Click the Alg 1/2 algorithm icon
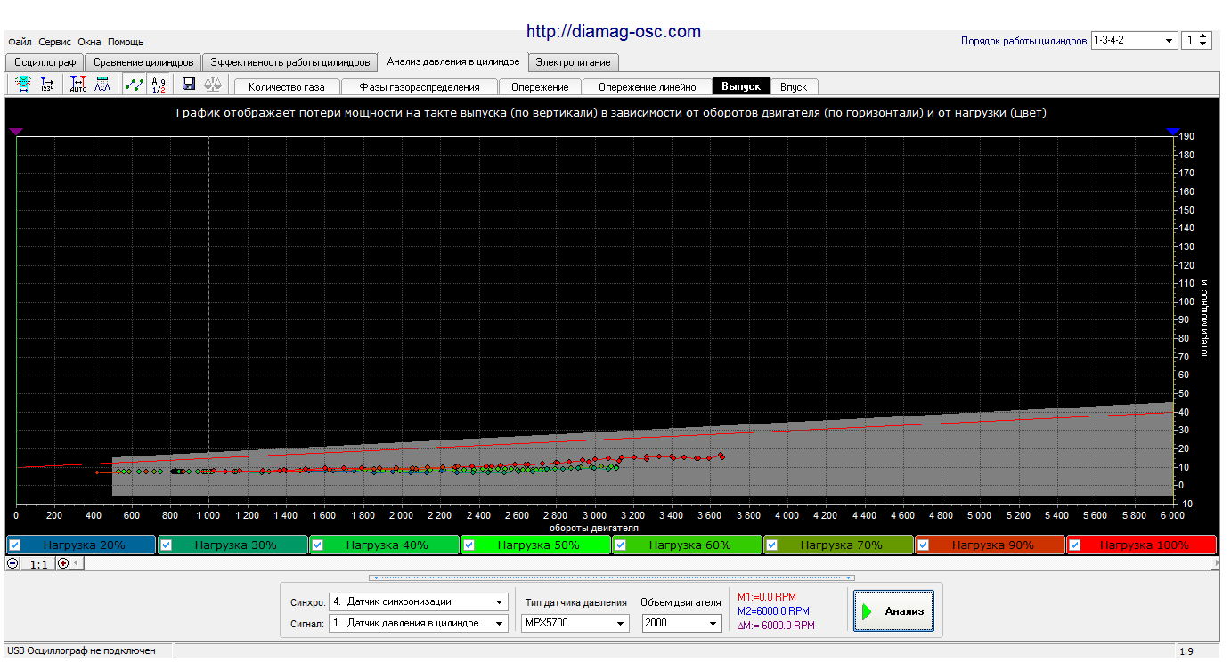The width and height of the screenshot is (1231, 662). click(159, 85)
